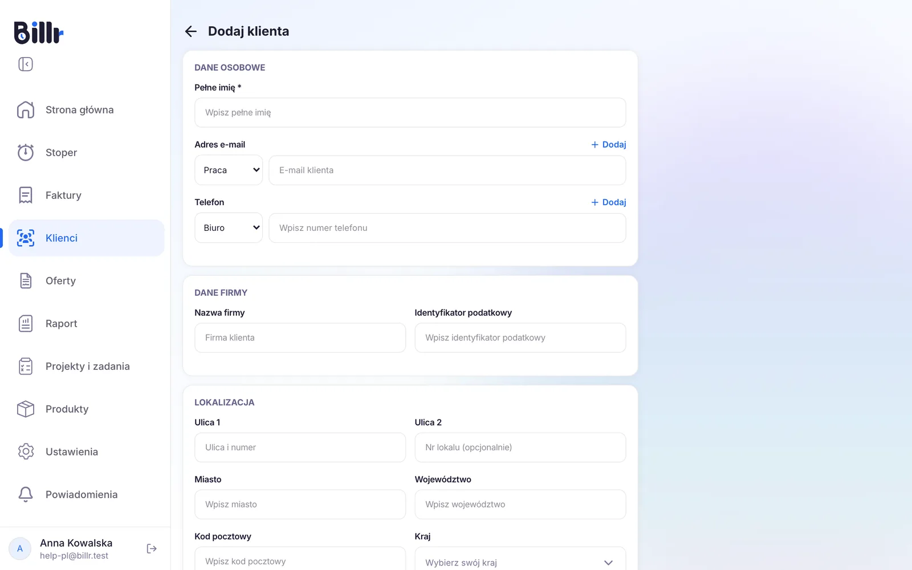
Task: Select Projekty i zadania menu item
Action: [x=87, y=366]
